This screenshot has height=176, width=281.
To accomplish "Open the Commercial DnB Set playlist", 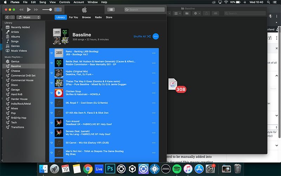I will tap(24, 75).
